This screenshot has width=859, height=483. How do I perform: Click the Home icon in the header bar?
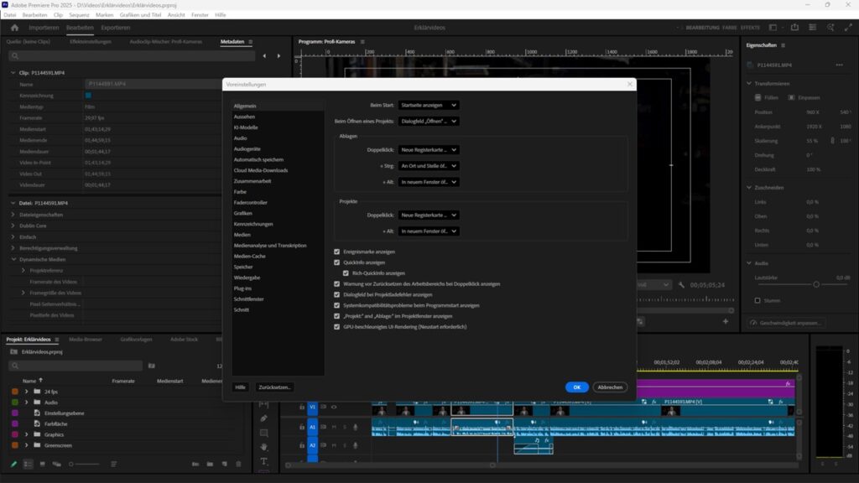pyautogui.click(x=13, y=27)
